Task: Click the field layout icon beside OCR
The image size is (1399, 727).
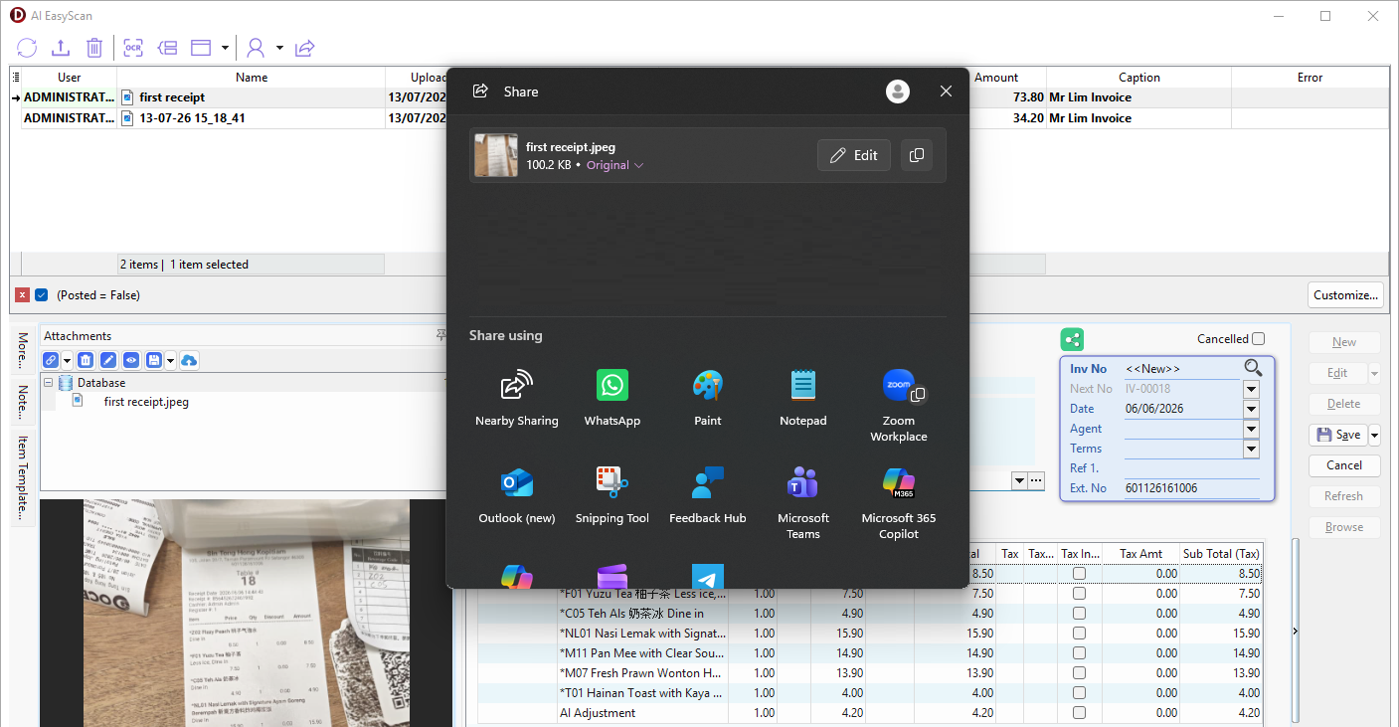Action: pos(167,48)
